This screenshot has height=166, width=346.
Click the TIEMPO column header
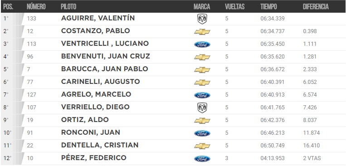268,7
